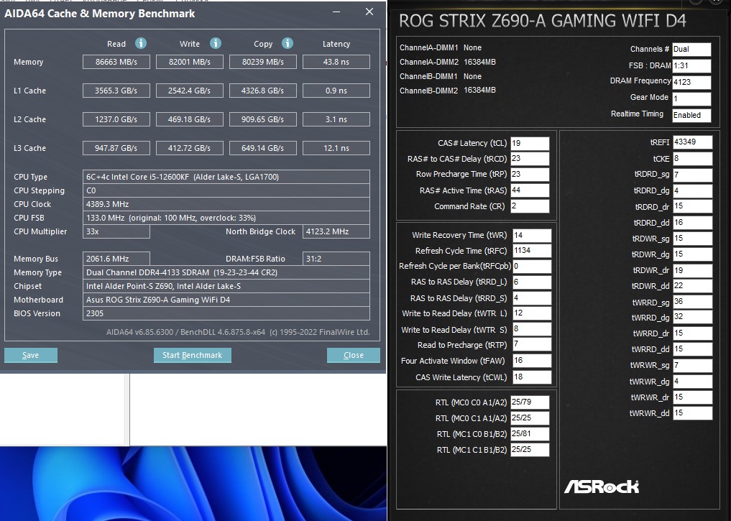Image resolution: width=731 pixels, height=521 pixels.
Task: Click tWRRD_sg field showing 36
Action: pos(692,302)
